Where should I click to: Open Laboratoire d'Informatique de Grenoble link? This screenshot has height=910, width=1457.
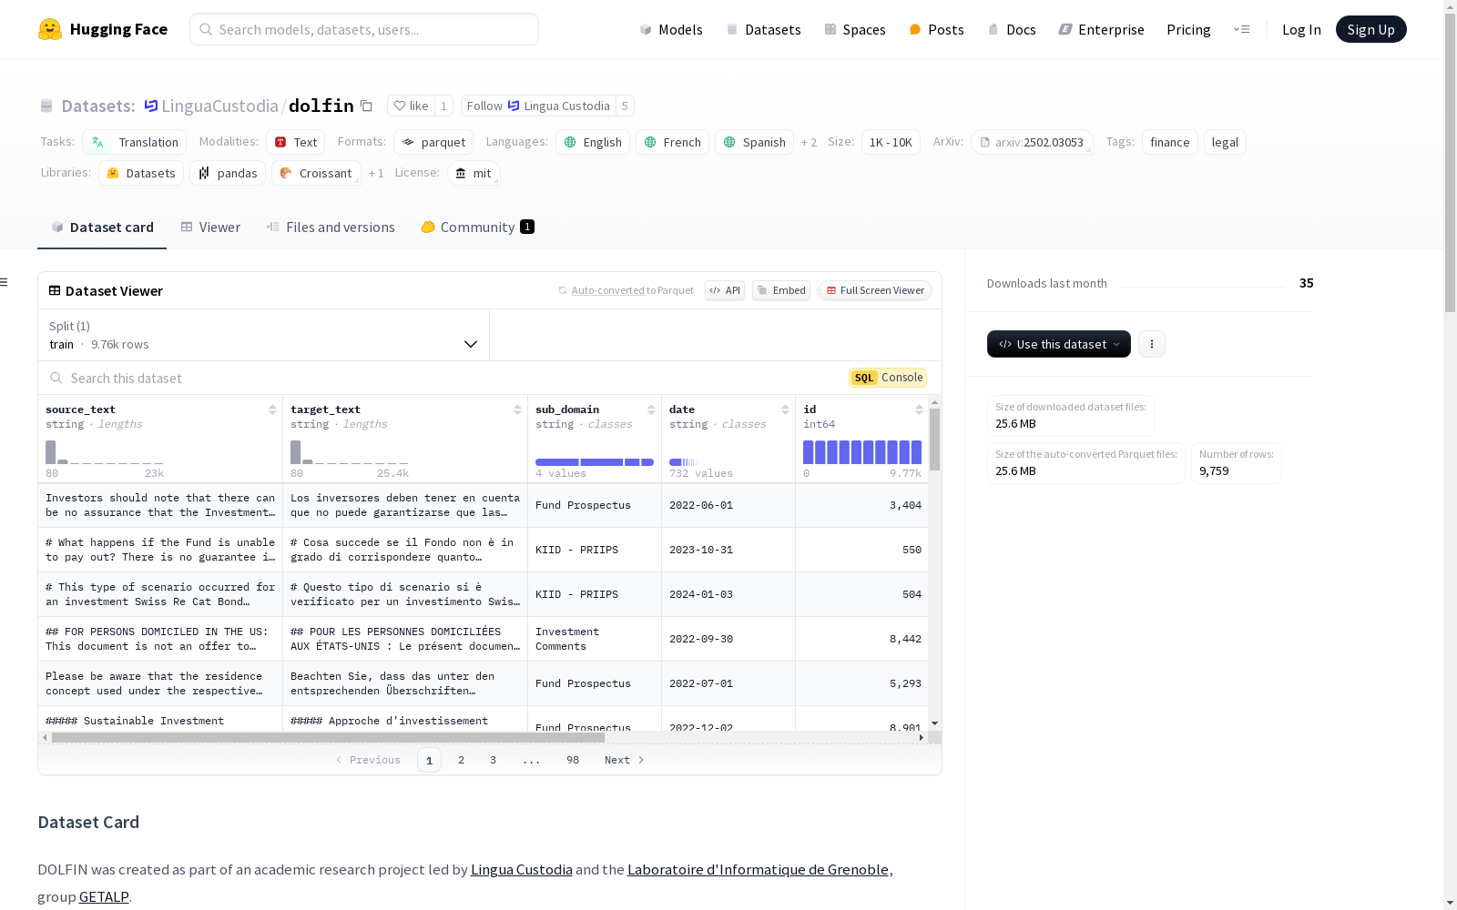(x=758, y=869)
